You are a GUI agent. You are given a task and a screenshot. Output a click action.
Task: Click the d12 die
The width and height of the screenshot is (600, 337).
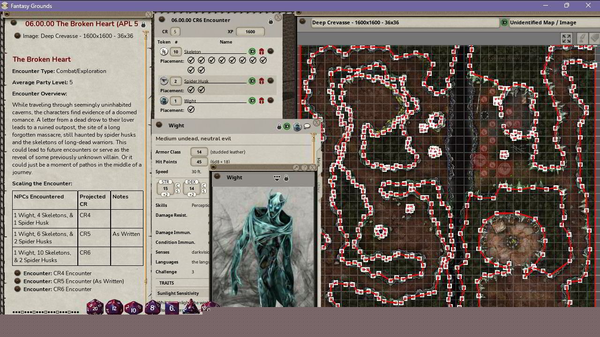[114, 308]
